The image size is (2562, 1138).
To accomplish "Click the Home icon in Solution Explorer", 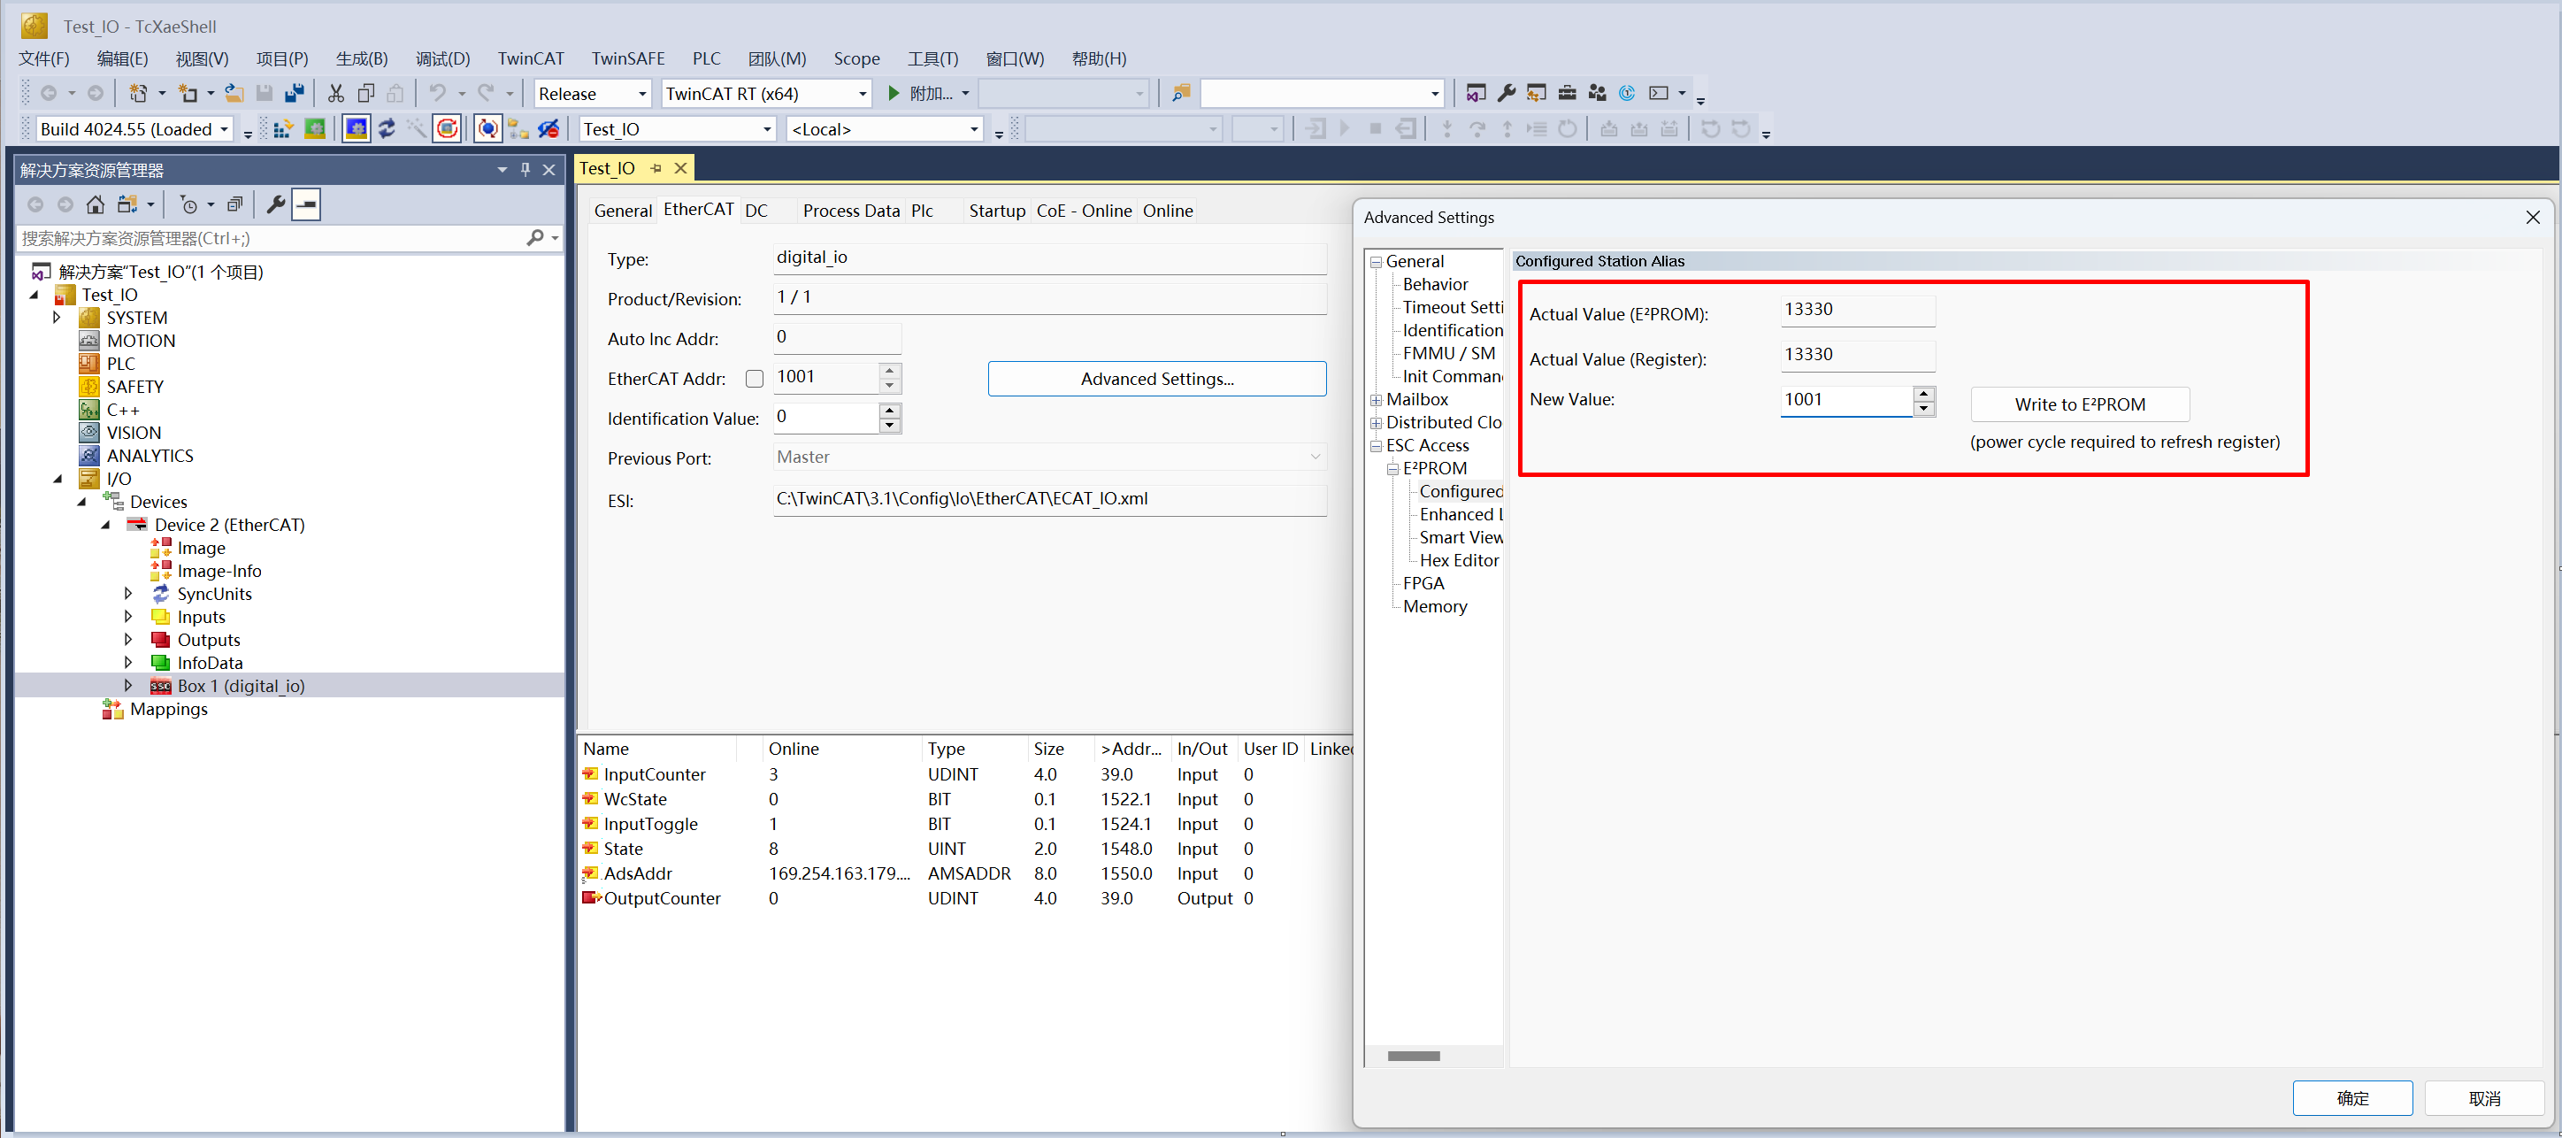I will 96,205.
